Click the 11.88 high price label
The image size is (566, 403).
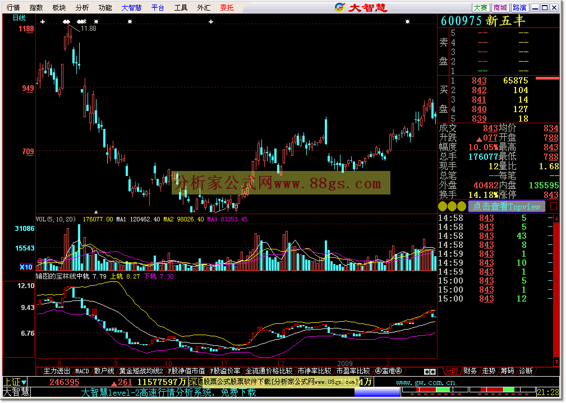coord(89,29)
